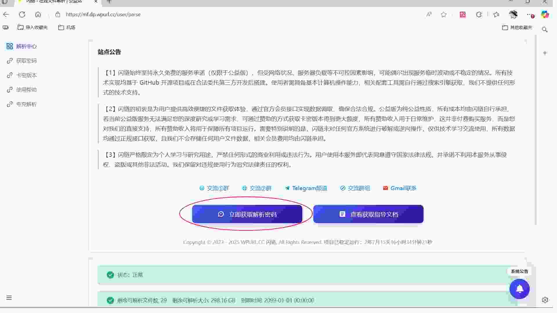Click 立即获取解析密码 button
The image size is (557, 313).
coord(247,214)
